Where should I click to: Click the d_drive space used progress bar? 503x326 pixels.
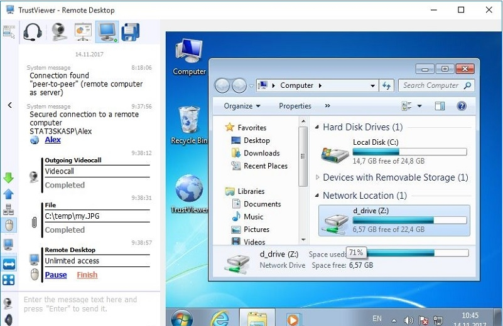coord(417,253)
